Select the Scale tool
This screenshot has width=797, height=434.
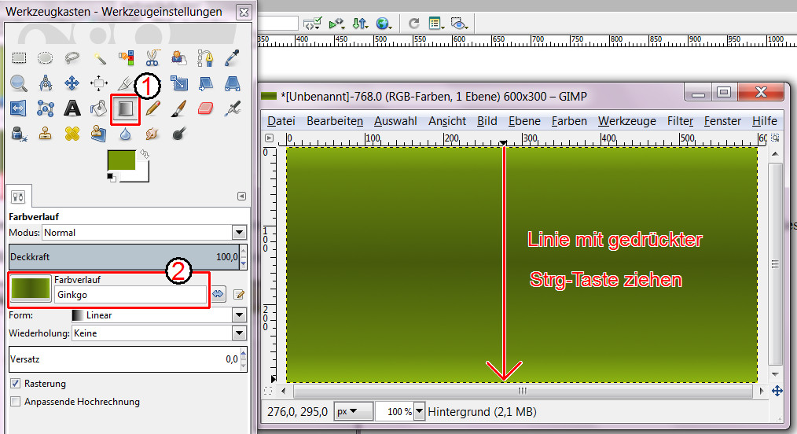(179, 83)
